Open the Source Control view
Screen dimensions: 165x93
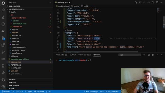(x=3, y=38)
